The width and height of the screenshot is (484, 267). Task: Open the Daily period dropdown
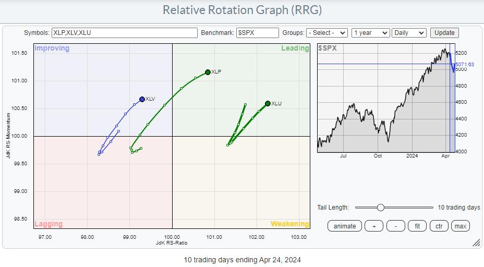[x=409, y=33]
